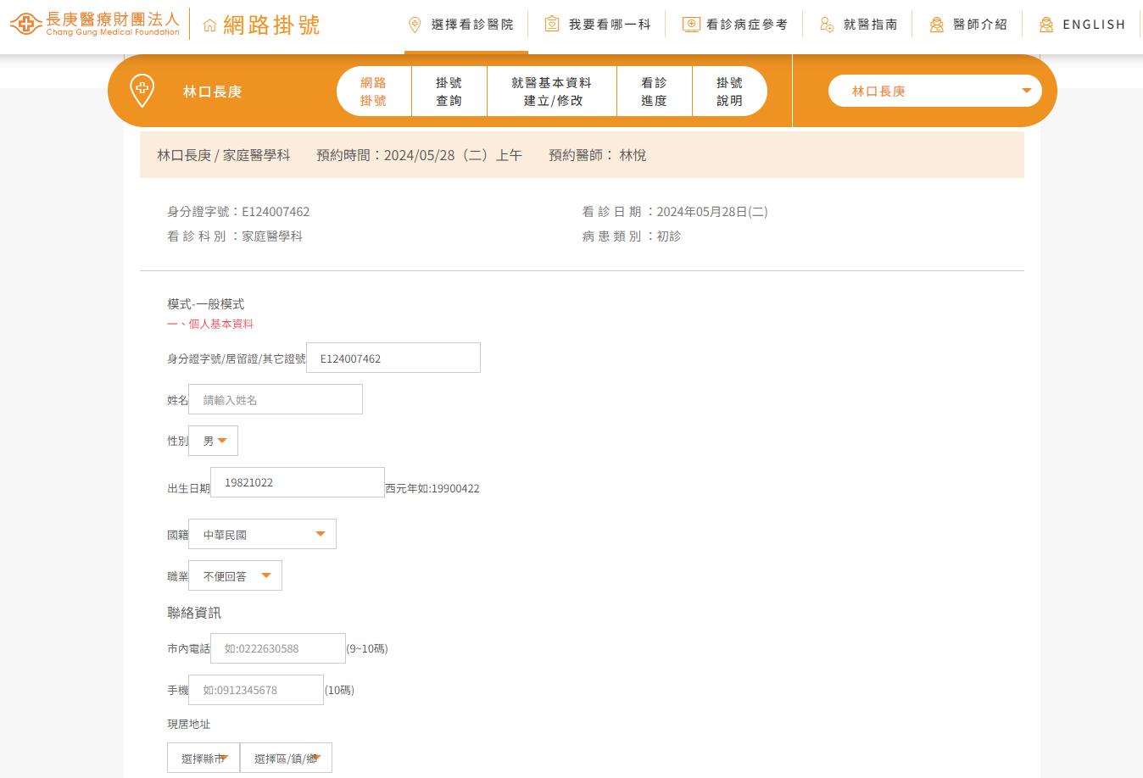Click the 手機 input field
Image resolution: width=1143 pixels, height=778 pixels.
pyautogui.click(x=256, y=690)
